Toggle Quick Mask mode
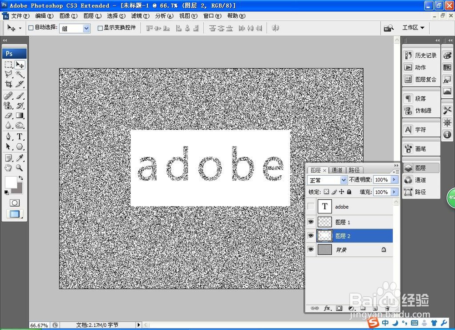Image resolution: width=455 pixels, height=330 pixels. (x=15, y=203)
